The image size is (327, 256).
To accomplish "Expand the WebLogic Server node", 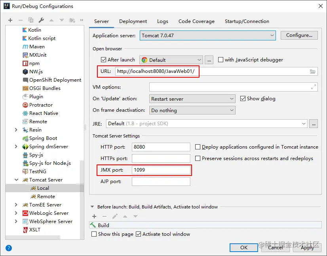I will pos(16,213).
